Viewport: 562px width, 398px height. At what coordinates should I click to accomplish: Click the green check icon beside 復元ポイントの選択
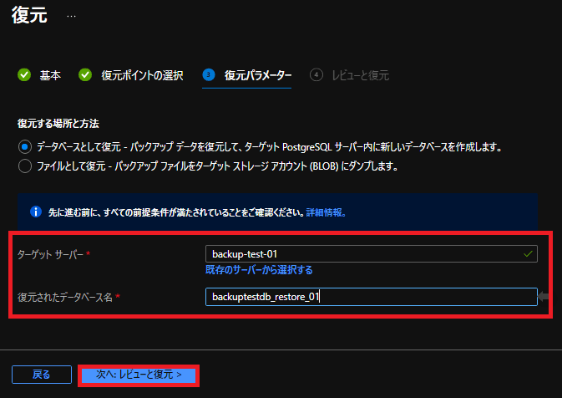(85, 74)
